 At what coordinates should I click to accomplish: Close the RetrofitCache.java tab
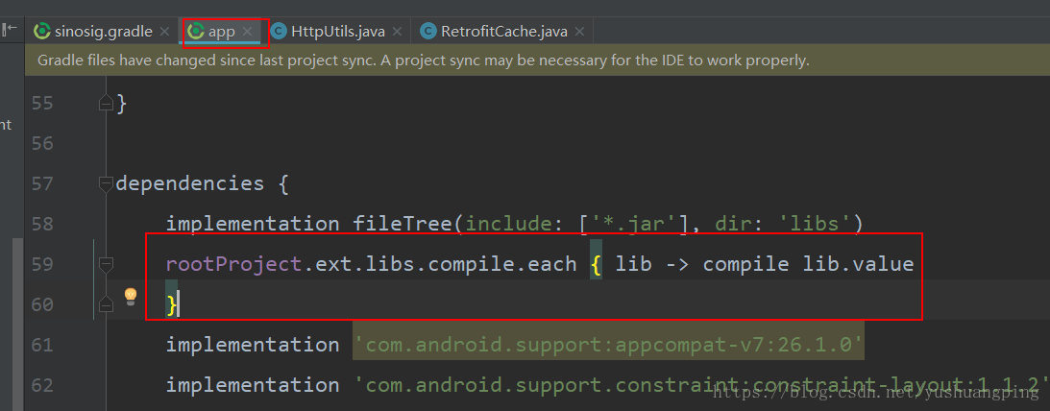(x=579, y=32)
